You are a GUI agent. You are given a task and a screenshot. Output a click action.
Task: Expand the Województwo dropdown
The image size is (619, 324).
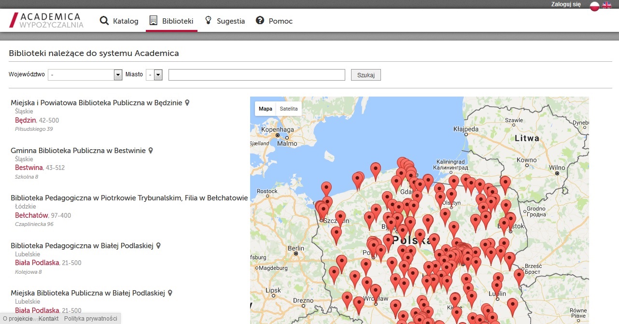pos(85,75)
